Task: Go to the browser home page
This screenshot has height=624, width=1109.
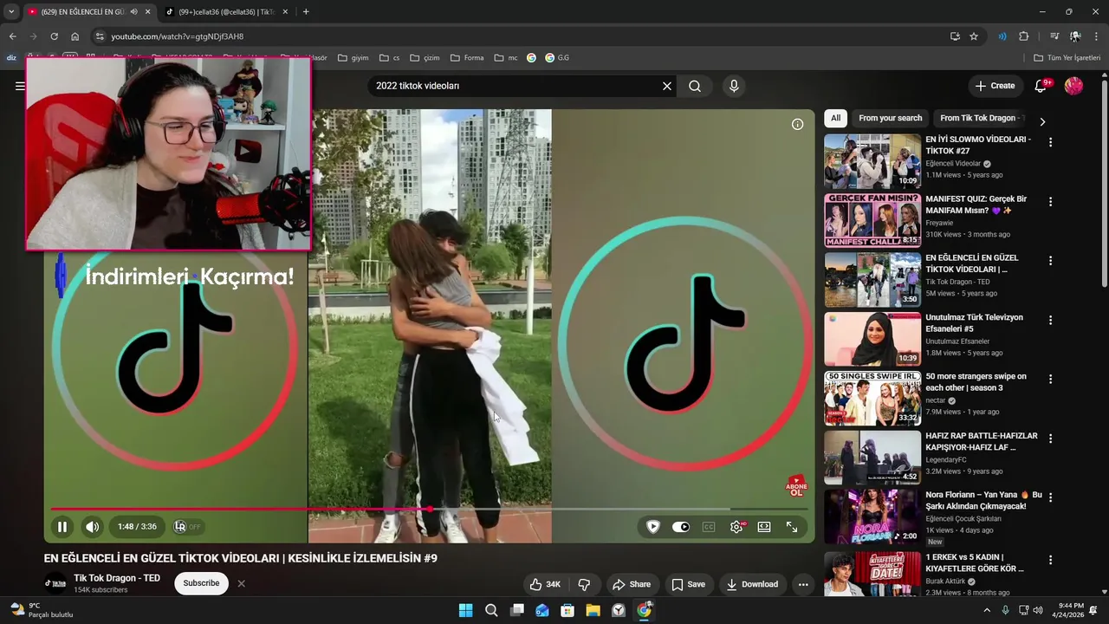Action: (75, 36)
